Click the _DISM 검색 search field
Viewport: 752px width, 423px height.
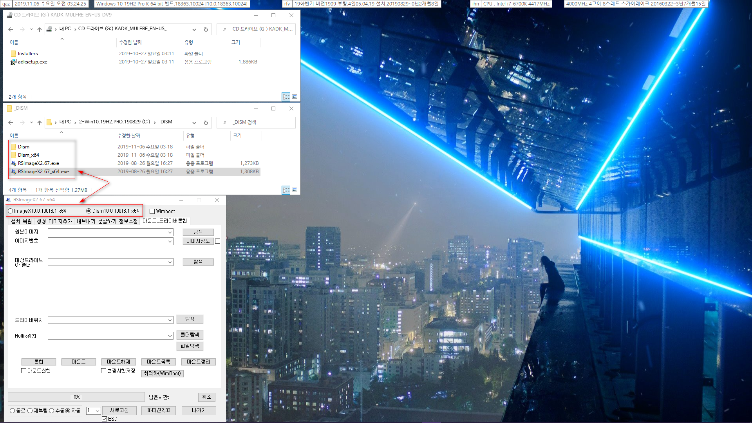pyautogui.click(x=256, y=123)
